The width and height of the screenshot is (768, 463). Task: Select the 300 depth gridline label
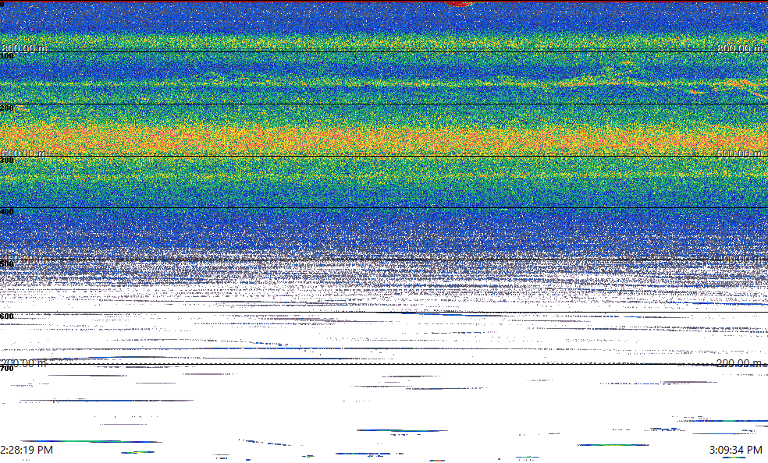tap(7, 160)
